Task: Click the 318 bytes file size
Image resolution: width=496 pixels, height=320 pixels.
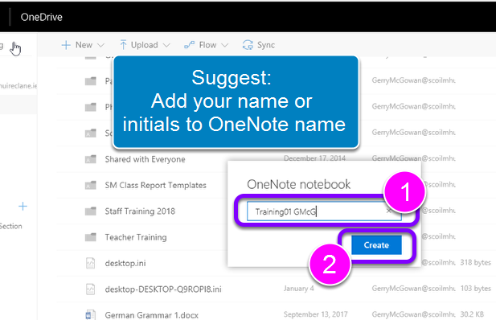Action: tap(475, 262)
